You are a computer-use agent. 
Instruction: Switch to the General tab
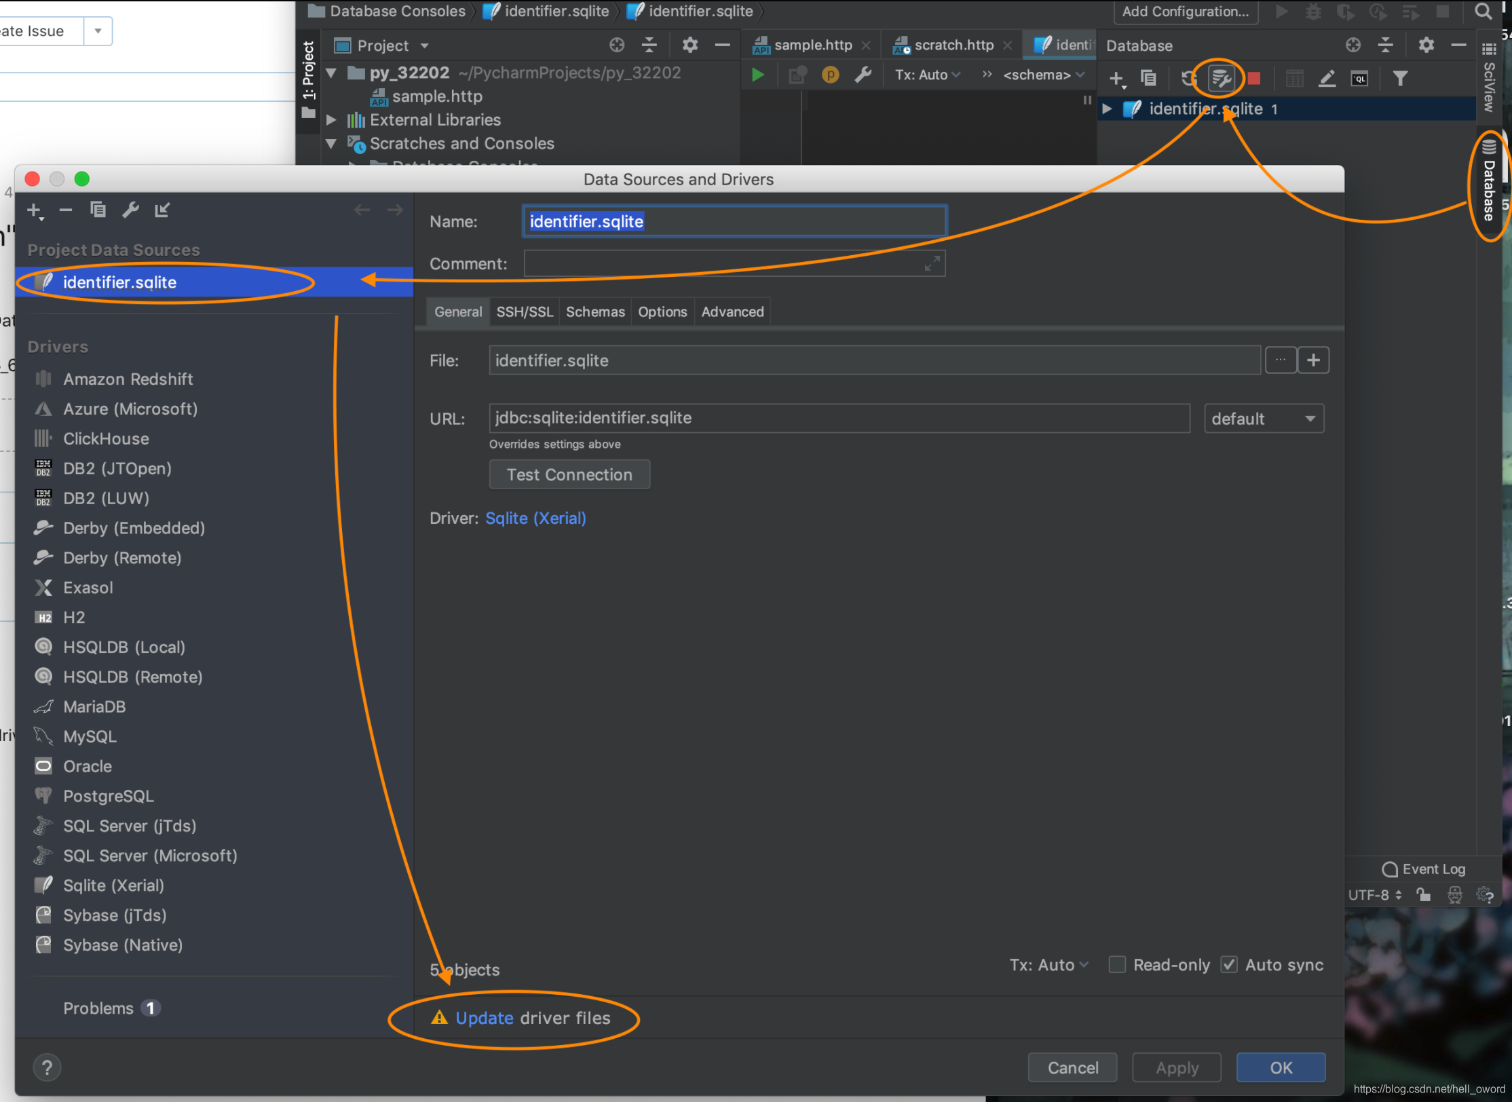[x=458, y=312]
